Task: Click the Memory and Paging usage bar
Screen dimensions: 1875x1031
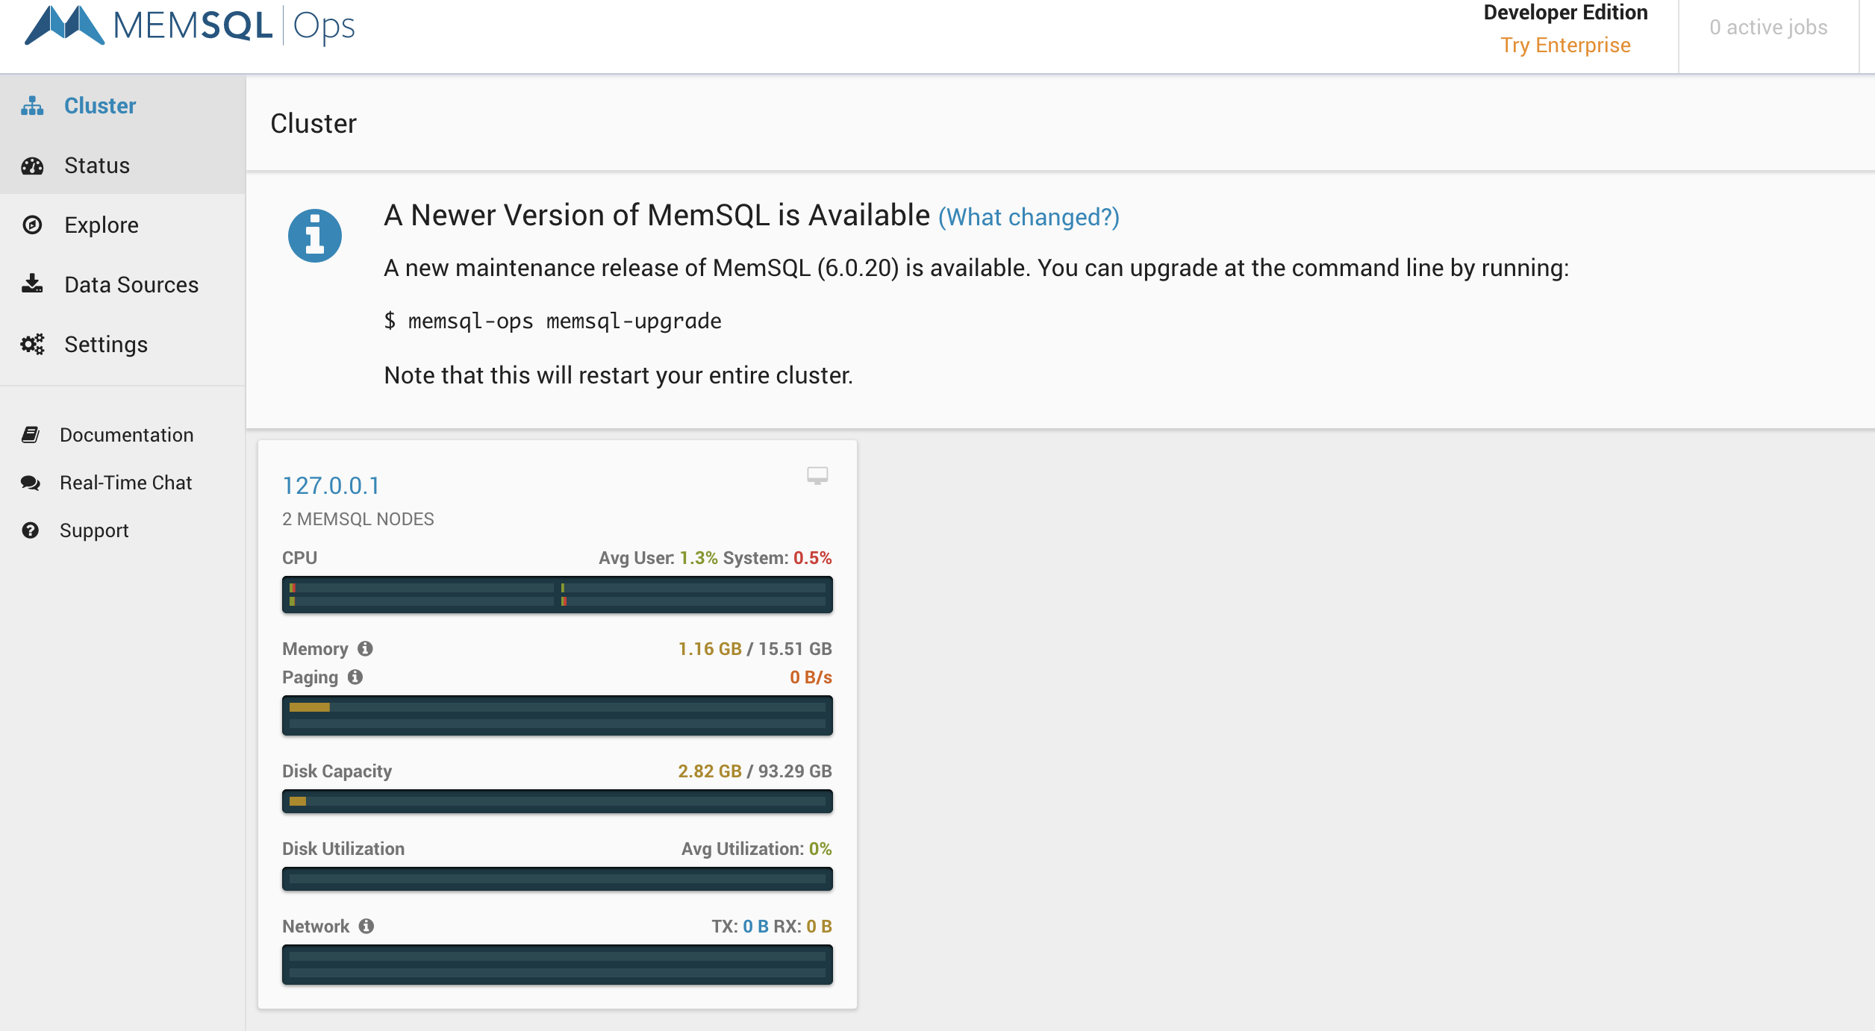Action: pos(558,715)
